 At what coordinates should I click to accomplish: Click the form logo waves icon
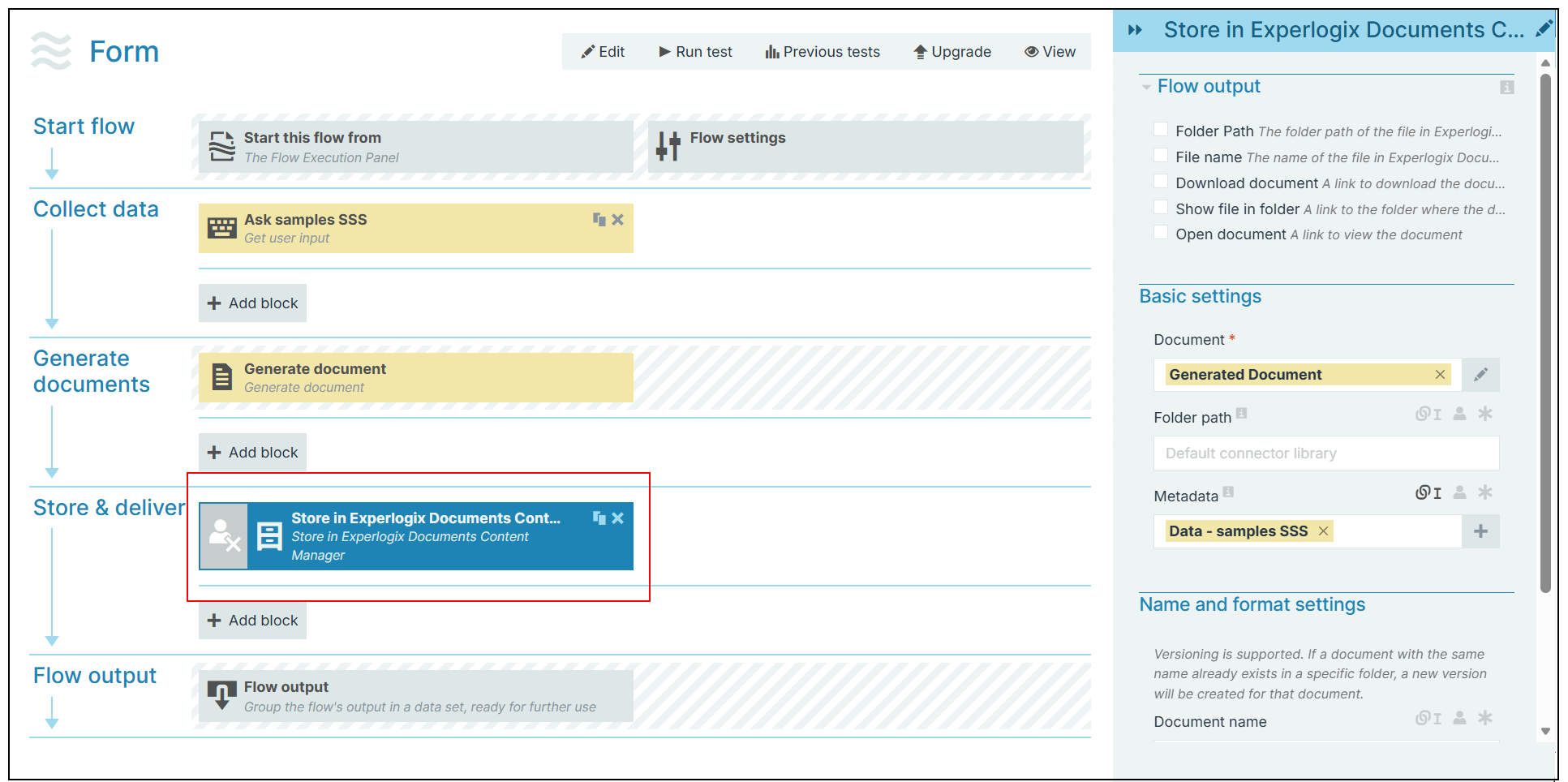[50, 51]
